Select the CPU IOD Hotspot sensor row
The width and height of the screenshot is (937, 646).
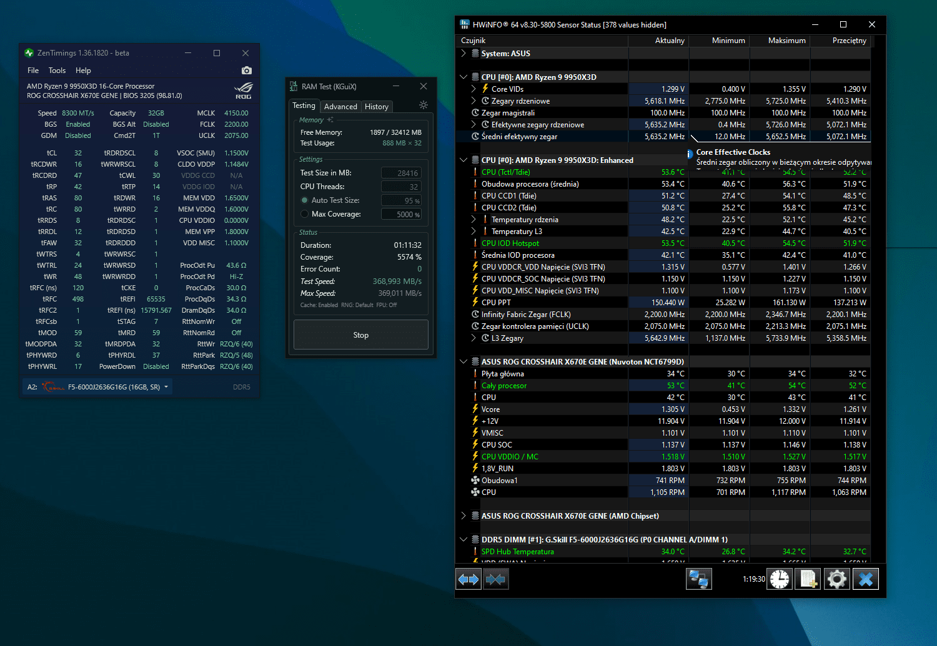coord(663,243)
